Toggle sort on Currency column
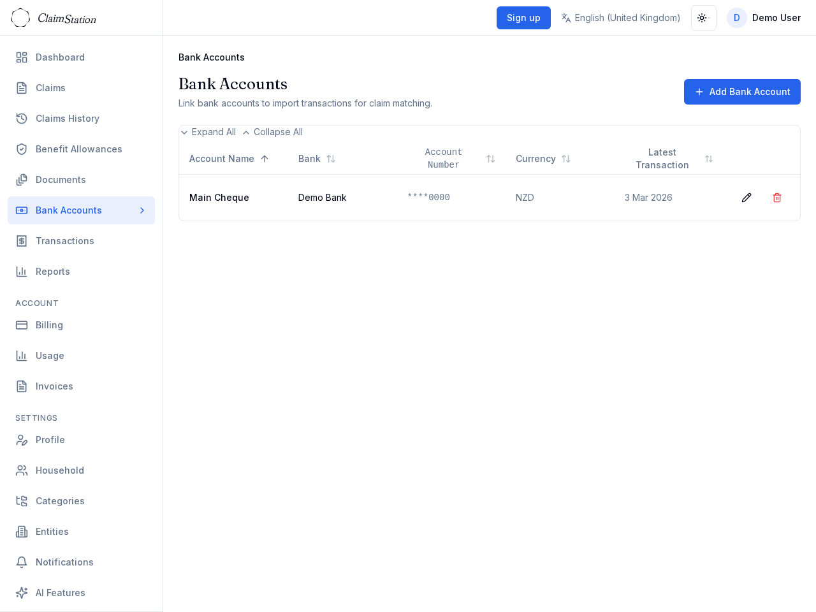The width and height of the screenshot is (816, 612). point(566,159)
